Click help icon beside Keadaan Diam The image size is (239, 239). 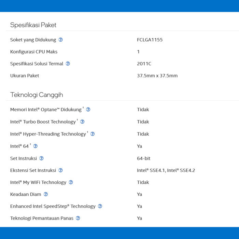(46, 194)
